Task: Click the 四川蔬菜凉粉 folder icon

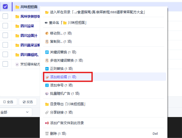Action: (x=17, y=45)
